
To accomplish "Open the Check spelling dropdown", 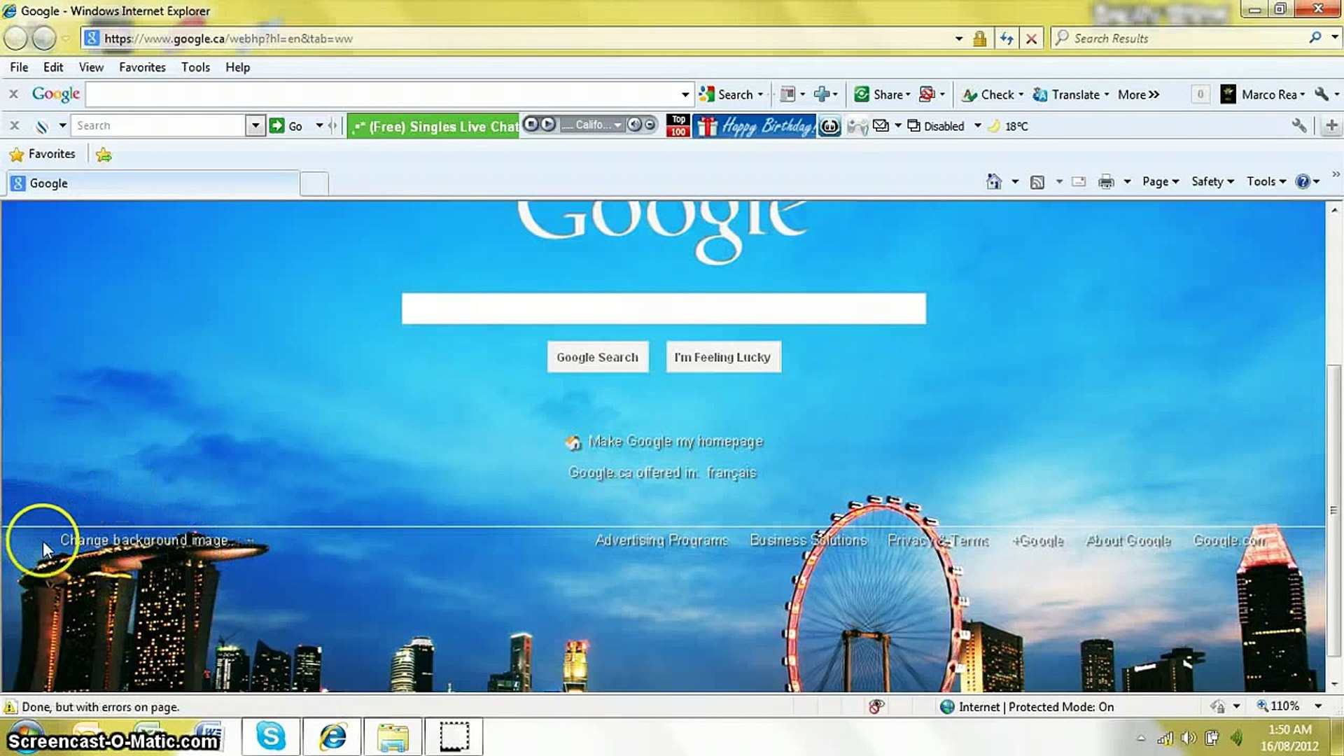I will [x=1021, y=94].
